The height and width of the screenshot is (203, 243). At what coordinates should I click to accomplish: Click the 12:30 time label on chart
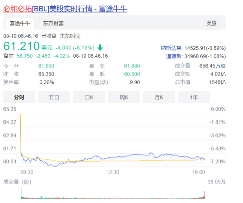113,172
